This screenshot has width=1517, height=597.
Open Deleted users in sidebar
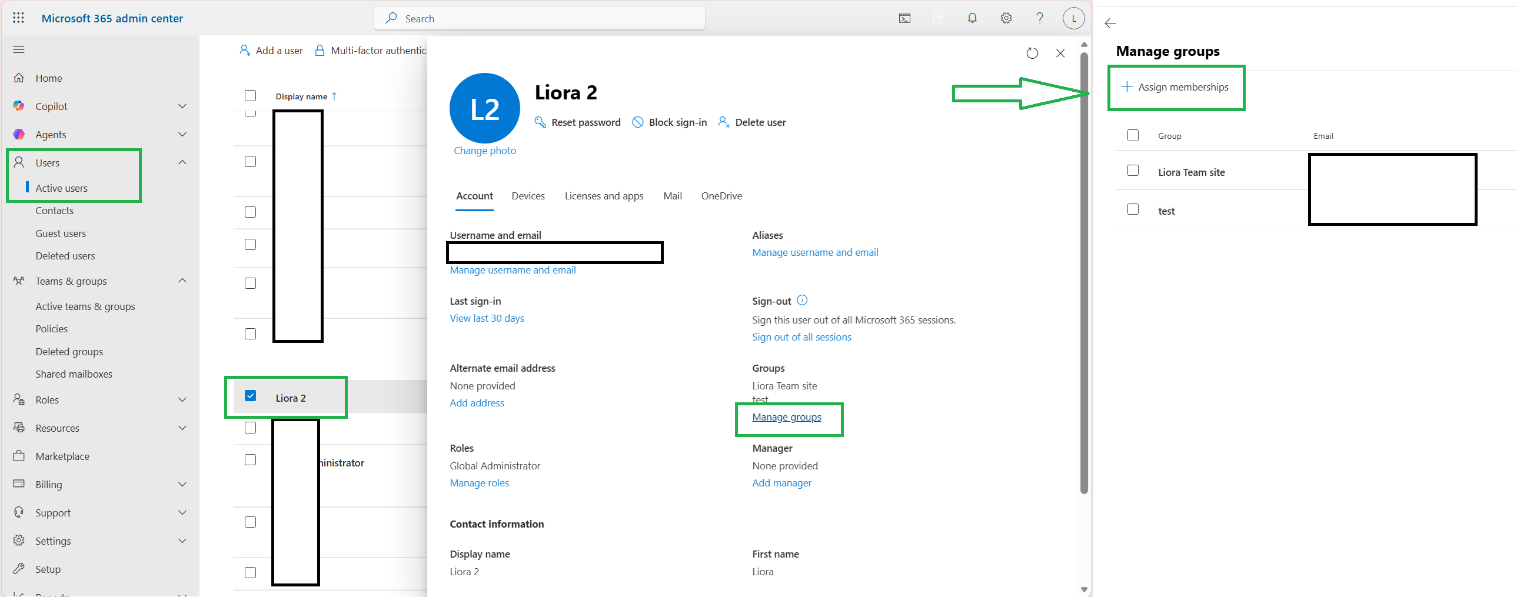[x=65, y=256]
